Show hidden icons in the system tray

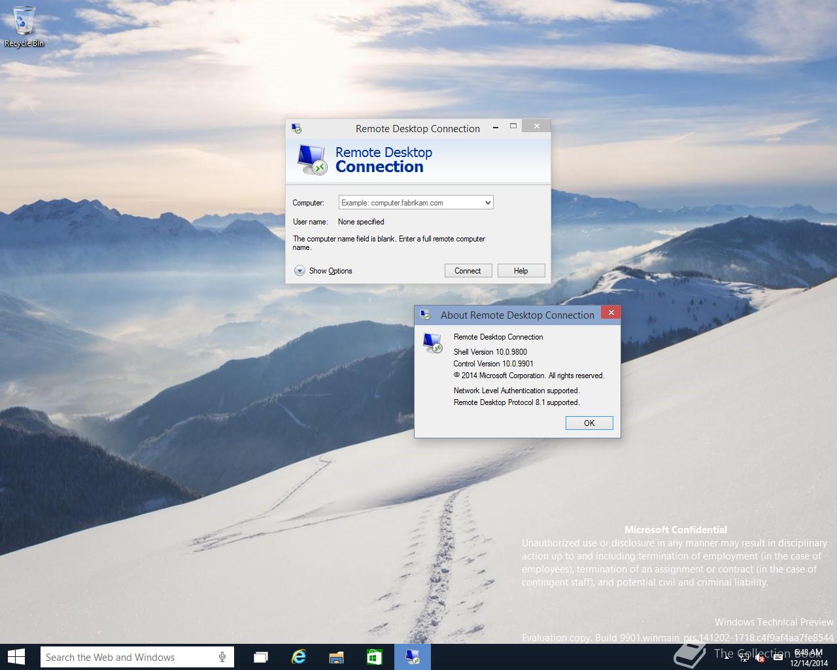[727, 658]
